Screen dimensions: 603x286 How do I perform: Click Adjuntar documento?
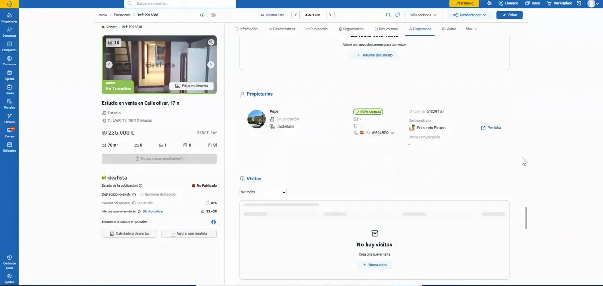point(375,55)
